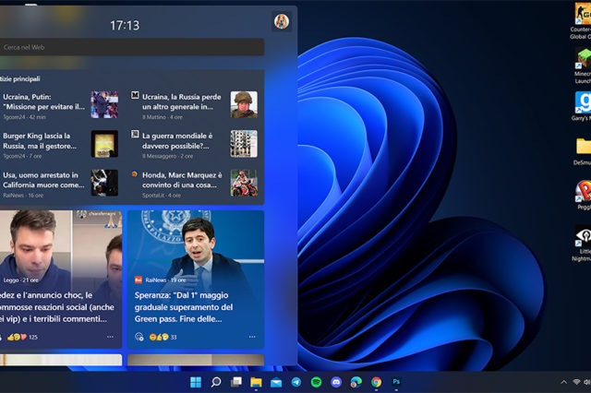The image size is (591, 393).
Task: Launch Google Chrome from the taskbar
Action: coord(376,382)
